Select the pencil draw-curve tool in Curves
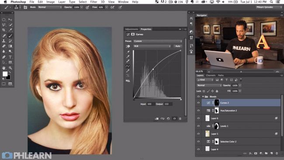Image resolution: width=284 pixels, height=160 pixels. (x=128, y=71)
